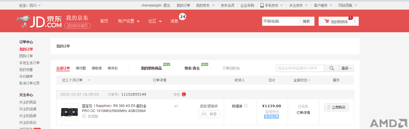Click the 搜索 button
The width and height of the screenshot is (409, 129).
tap(306, 21)
